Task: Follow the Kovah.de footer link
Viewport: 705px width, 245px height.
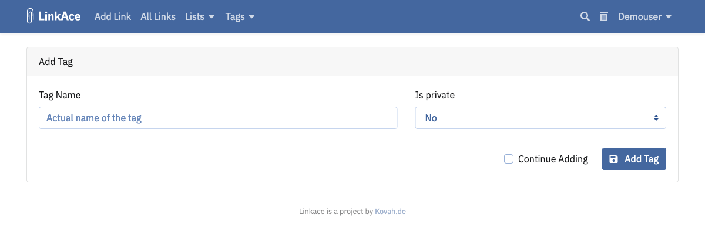Action: coord(390,212)
